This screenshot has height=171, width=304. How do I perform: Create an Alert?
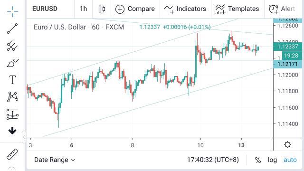point(282,9)
